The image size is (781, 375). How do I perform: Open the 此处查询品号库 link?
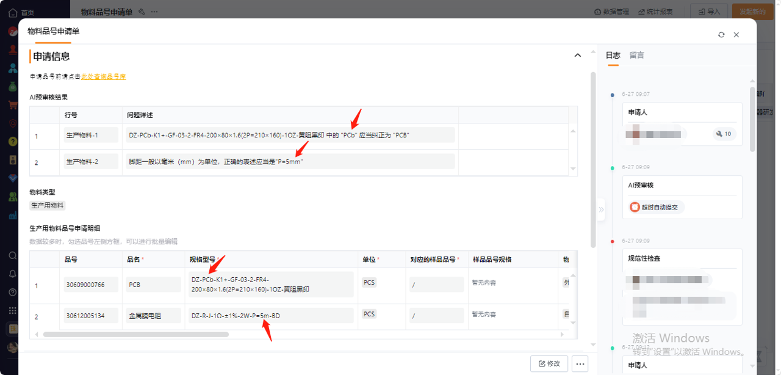point(104,77)
